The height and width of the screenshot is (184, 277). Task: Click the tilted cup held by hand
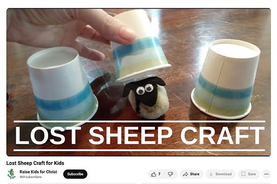click(x=141, y=46)
